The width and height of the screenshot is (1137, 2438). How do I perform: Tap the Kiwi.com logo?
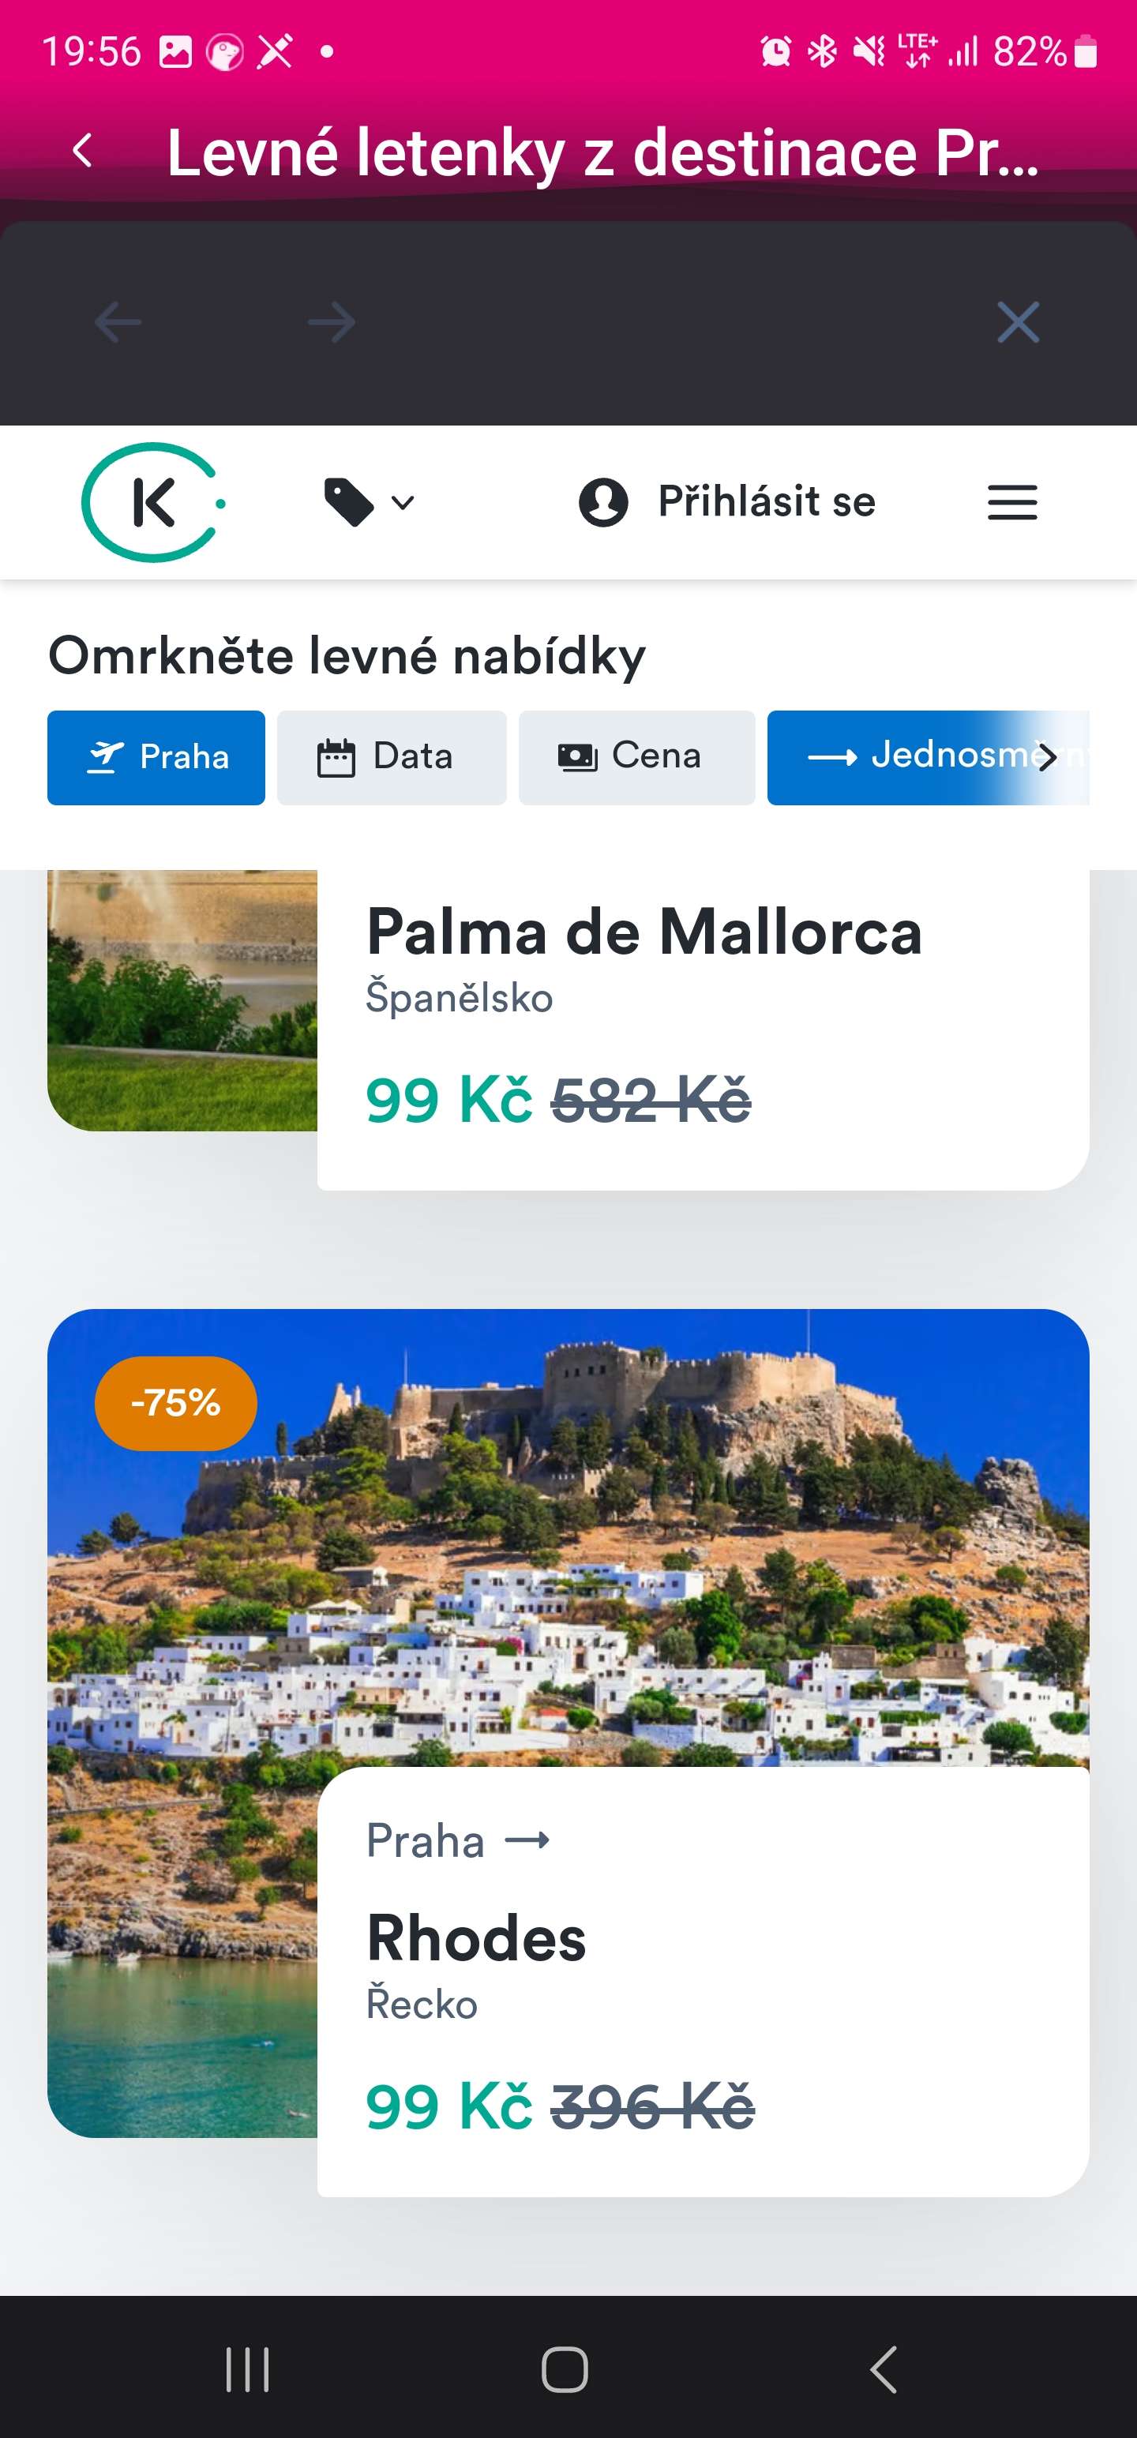152,501
